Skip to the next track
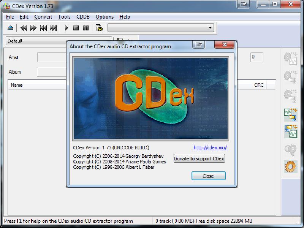This screenshot has height=228, width=304. pos(53,28)
